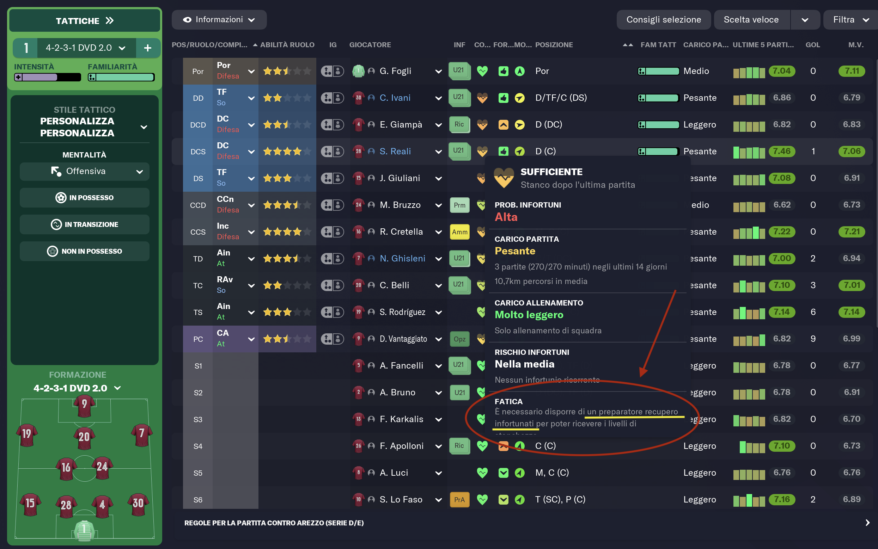This screenshot has width=878, height=549.
Task: Click the Scelta veloce button
Action: coord(751,20)
